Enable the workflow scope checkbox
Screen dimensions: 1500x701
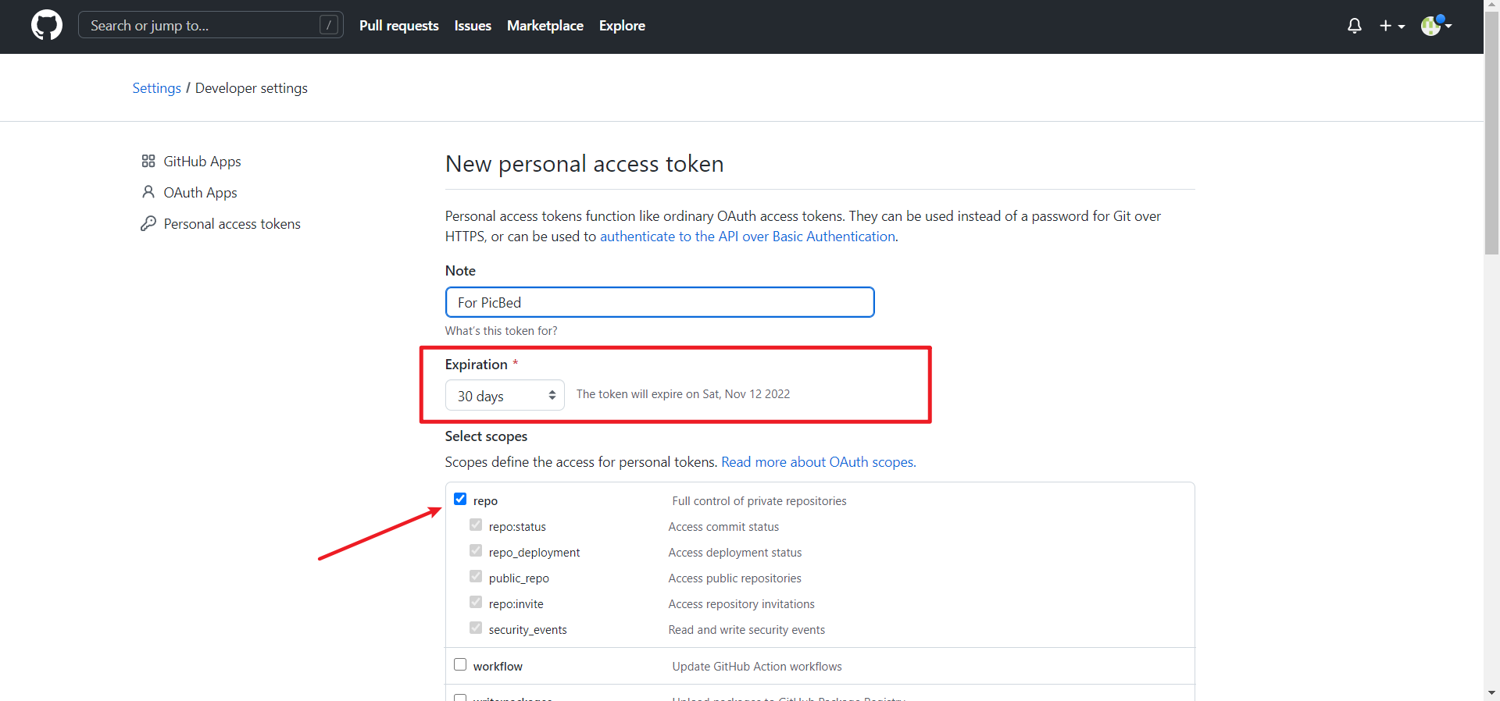pos(460,664)
